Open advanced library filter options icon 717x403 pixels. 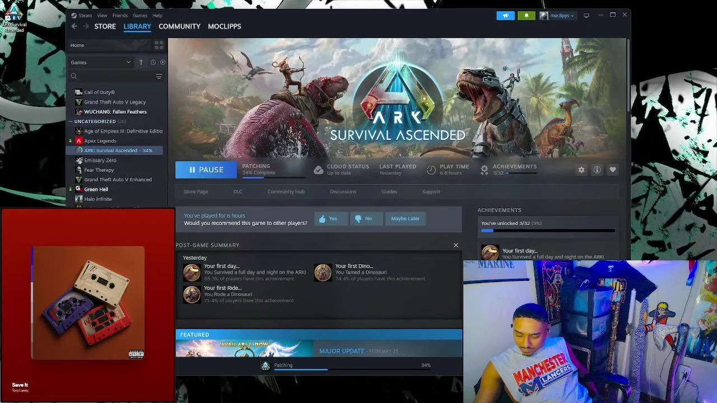click(x=159, y=76)
